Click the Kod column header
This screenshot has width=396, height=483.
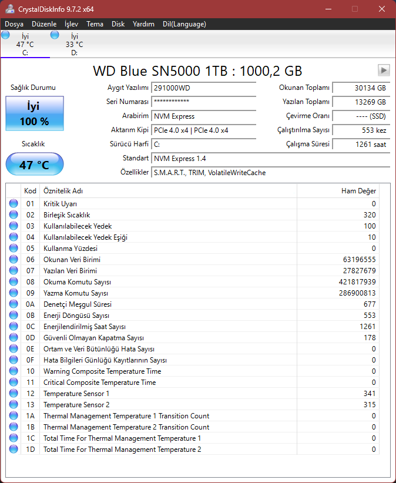coord(30,191)
